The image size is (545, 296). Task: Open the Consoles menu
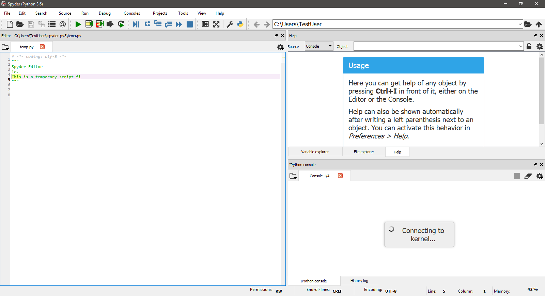click(x=132, y=13)
